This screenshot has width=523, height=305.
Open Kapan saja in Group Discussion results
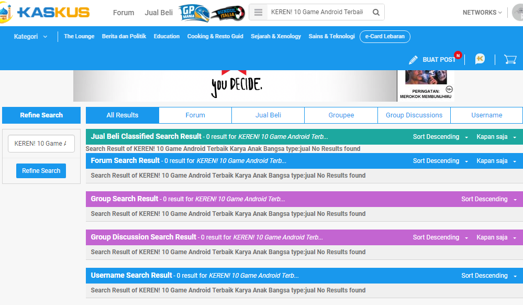(496, 237)
